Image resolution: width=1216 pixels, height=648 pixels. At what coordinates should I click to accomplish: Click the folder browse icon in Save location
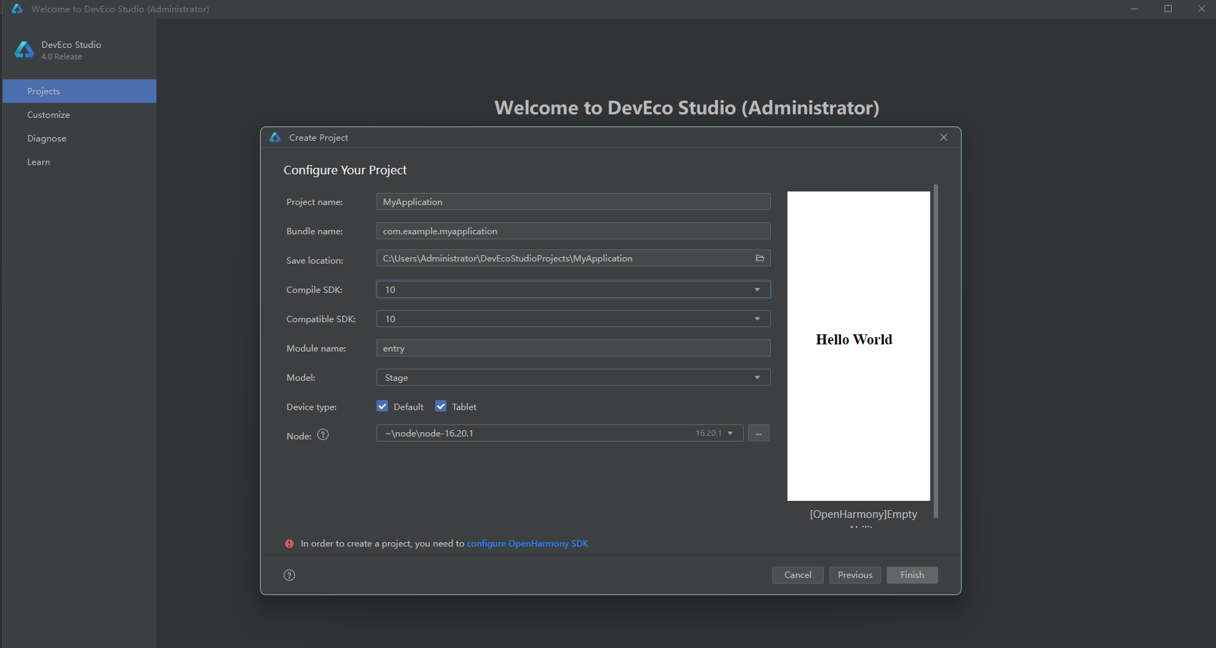click(x=759, y=259)
